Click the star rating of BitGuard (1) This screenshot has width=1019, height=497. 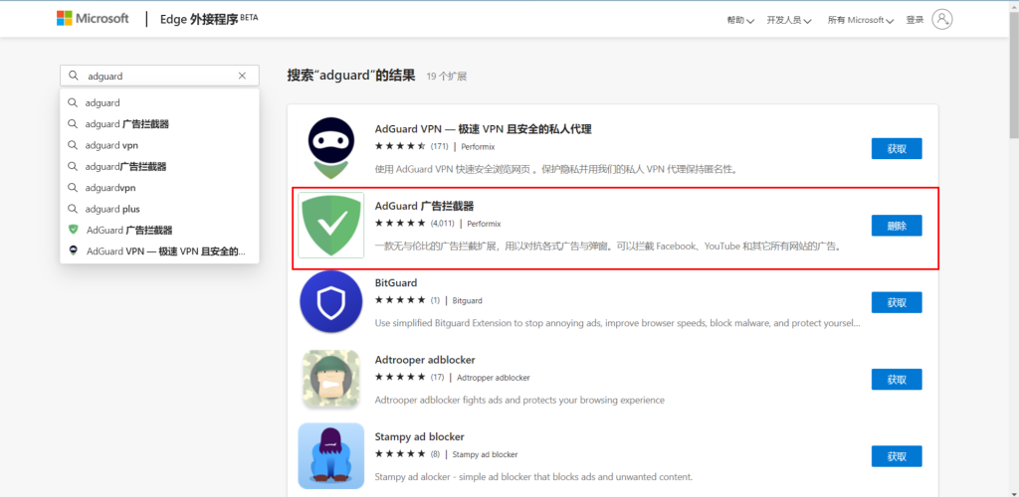(400, 300)
